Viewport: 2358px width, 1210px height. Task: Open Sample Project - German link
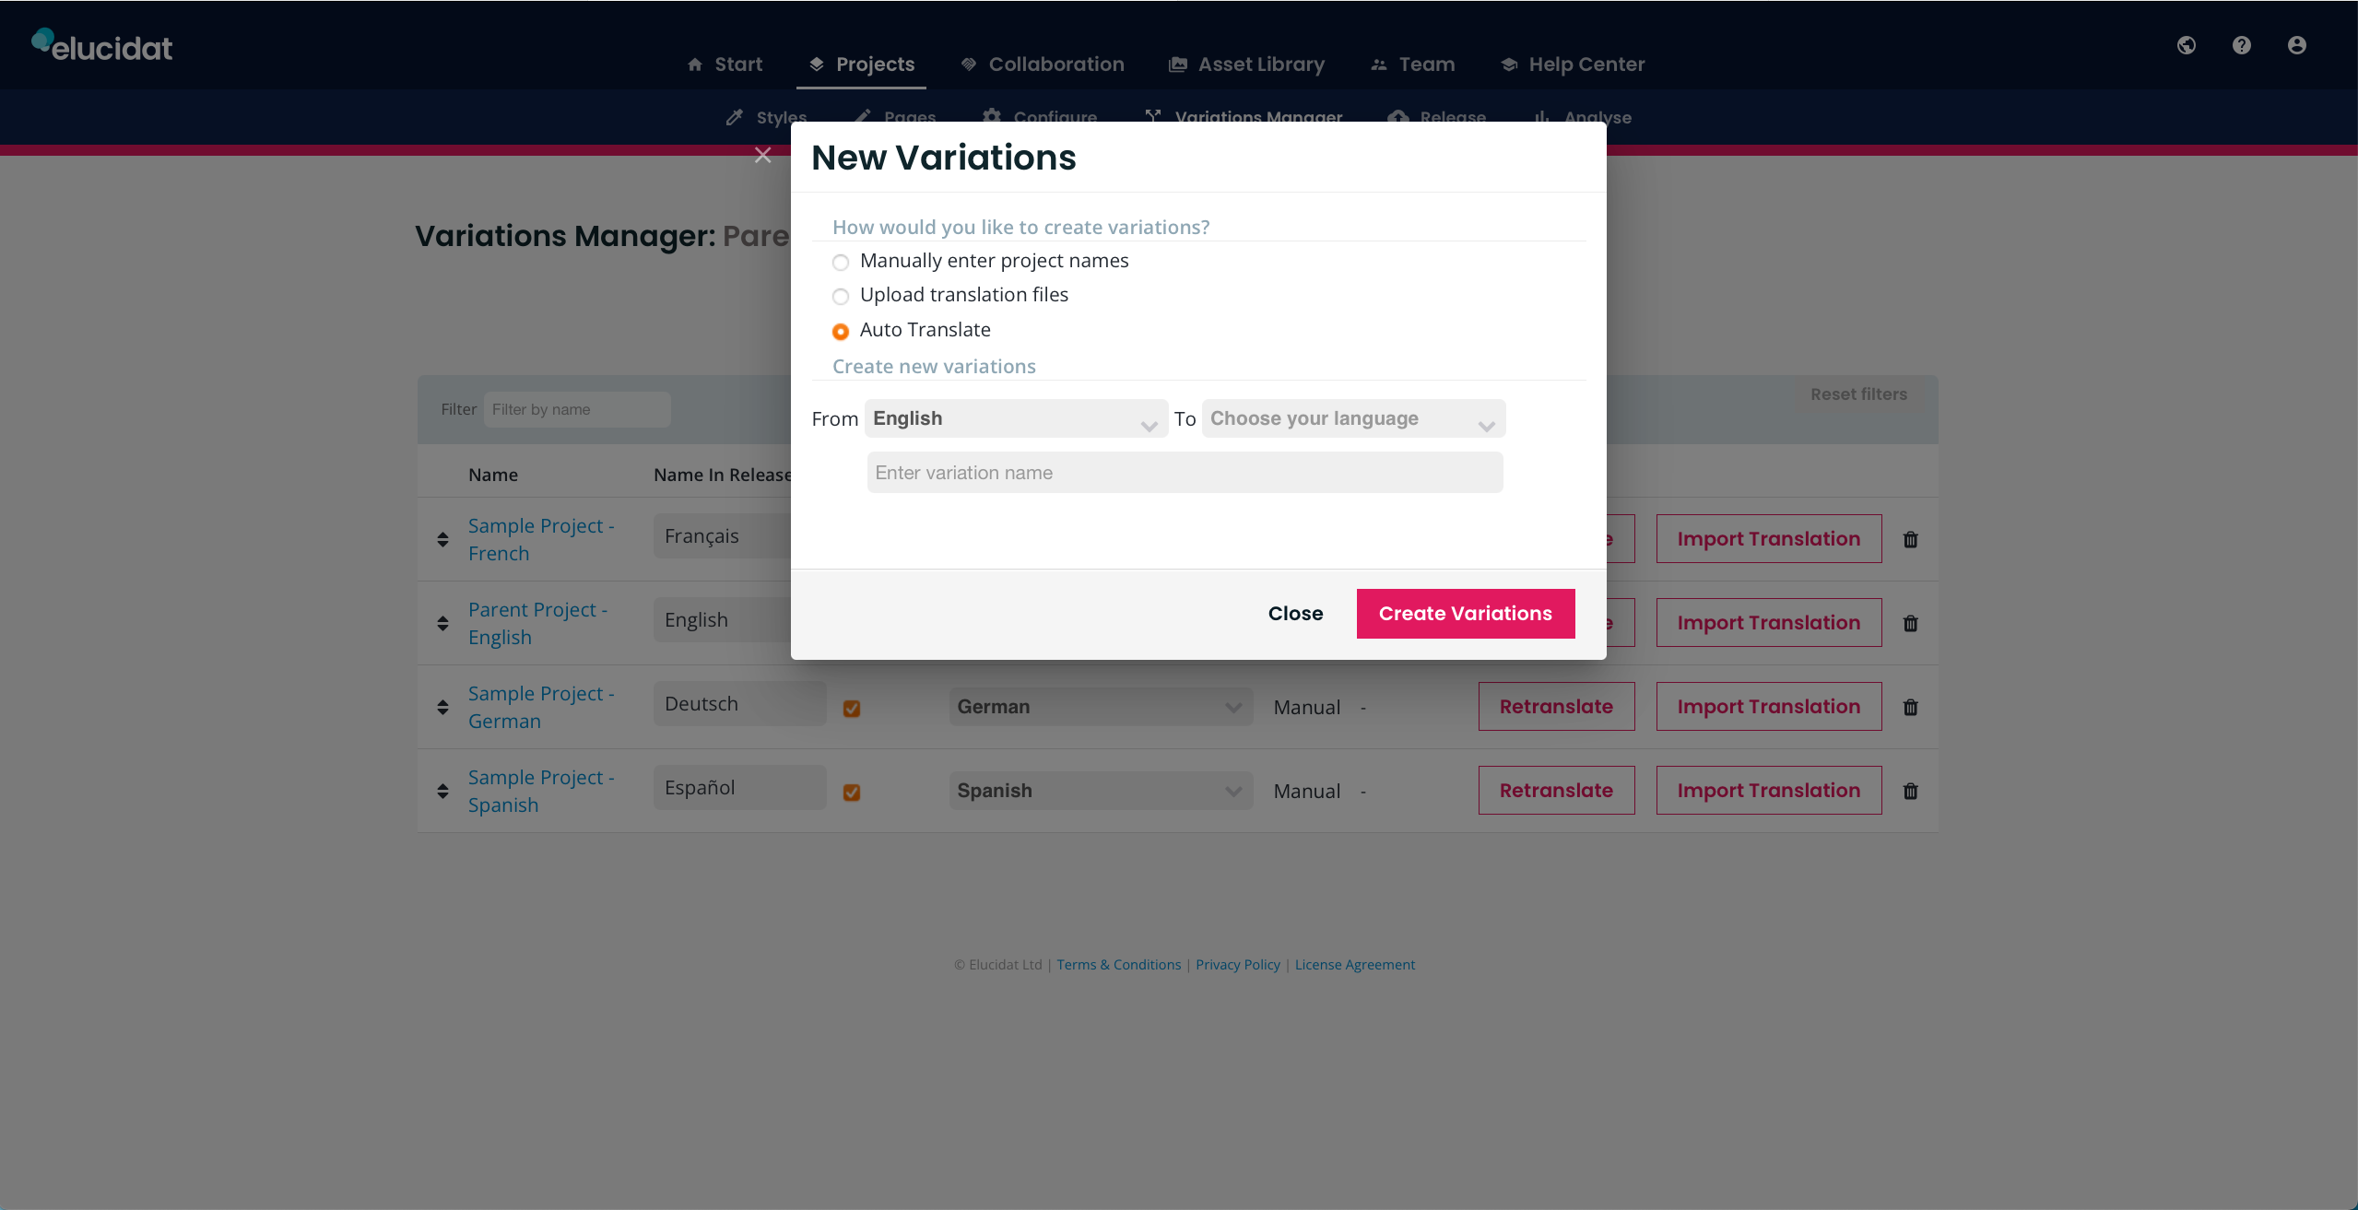541,707
